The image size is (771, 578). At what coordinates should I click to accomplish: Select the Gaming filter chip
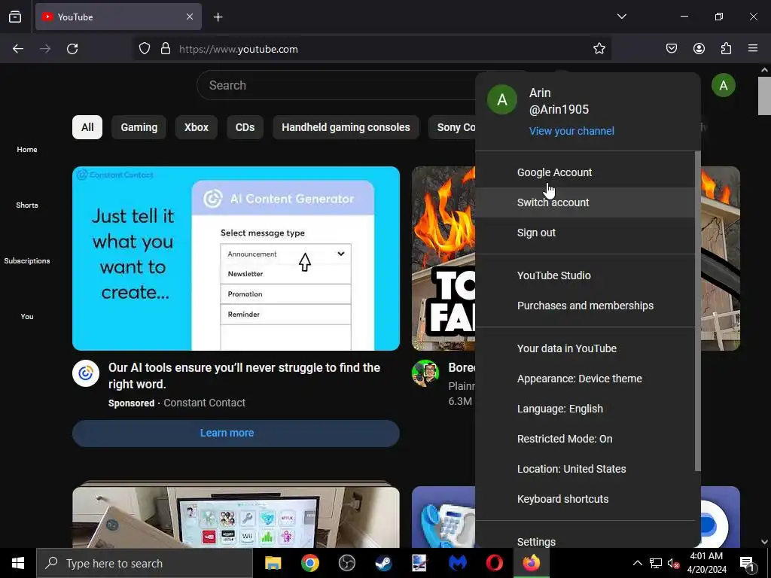tap(139, 127)
